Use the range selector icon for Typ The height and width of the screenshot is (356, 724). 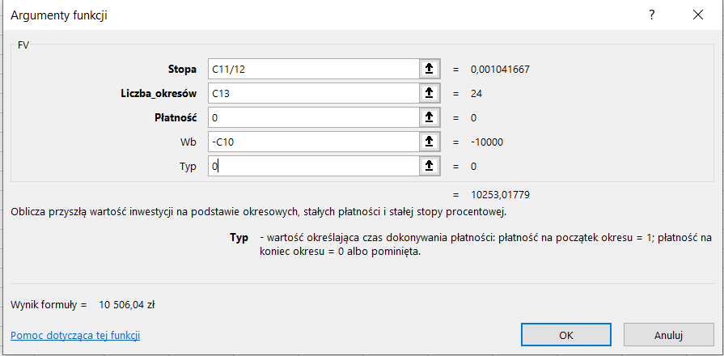coord(430,167)
